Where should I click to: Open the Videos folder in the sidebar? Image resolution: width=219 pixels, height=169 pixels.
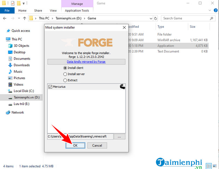tap(18, 85)
